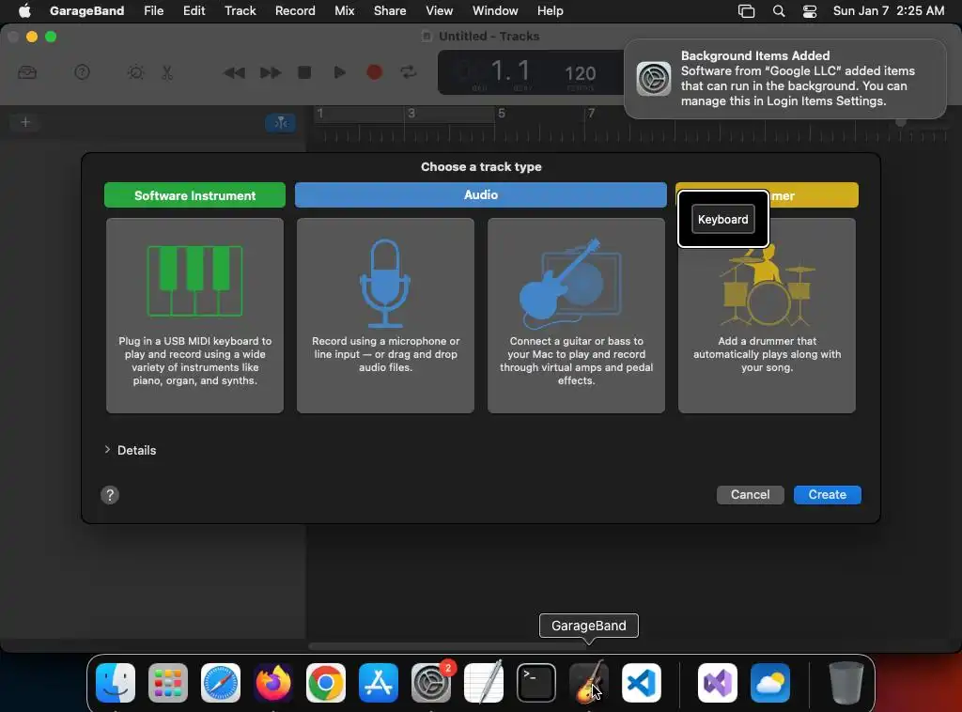Open Firefox from the Dock

273,683
